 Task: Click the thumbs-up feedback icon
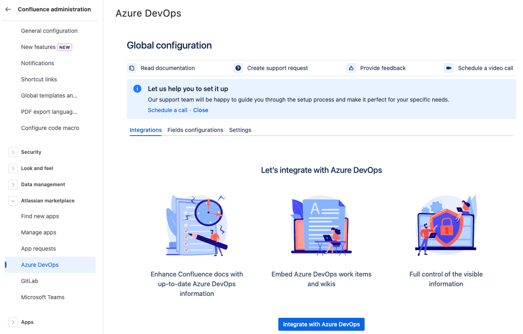351,68
